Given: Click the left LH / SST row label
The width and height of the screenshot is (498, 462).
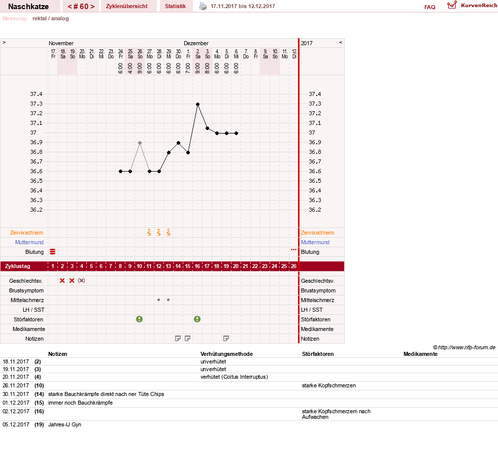Looking at the screenshot, I should click(x=34, y=310).
